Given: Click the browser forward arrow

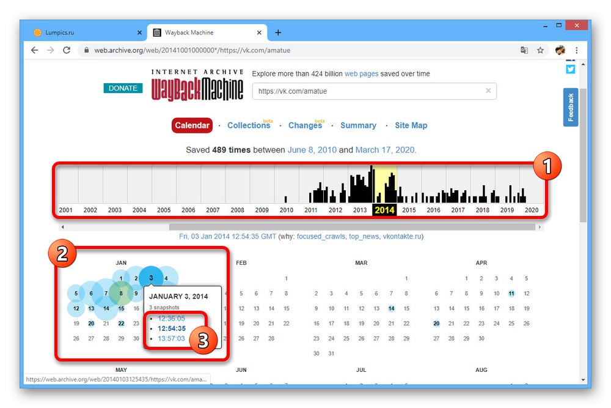Looking at the screenshot, I should 51,50.
